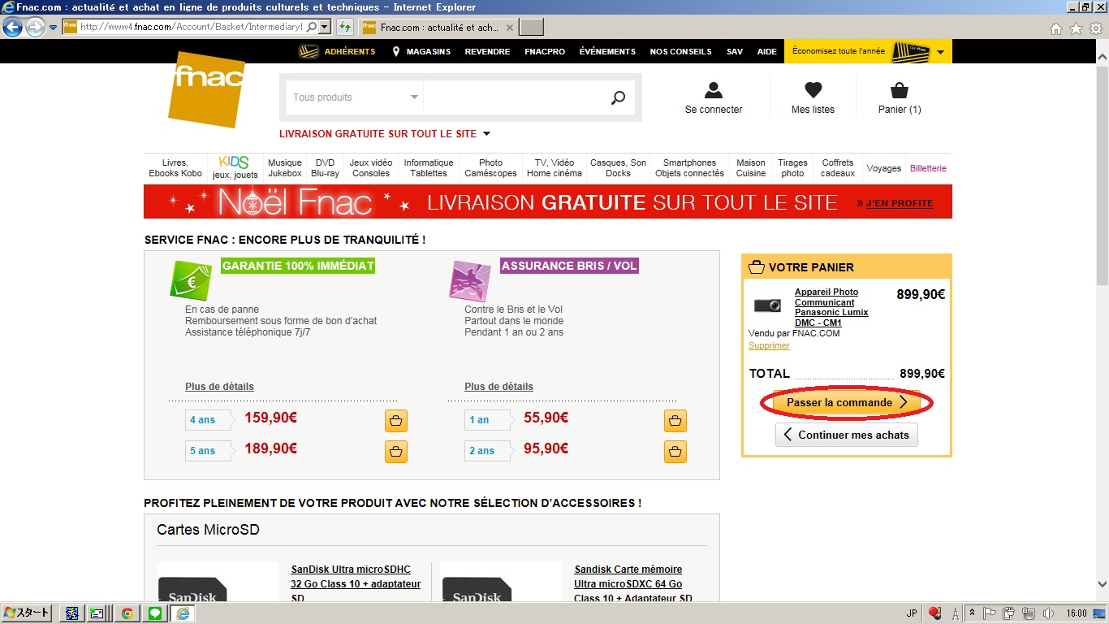Open the recent pages dropdown arrow

pyautogui.click(x=53, y=28)
